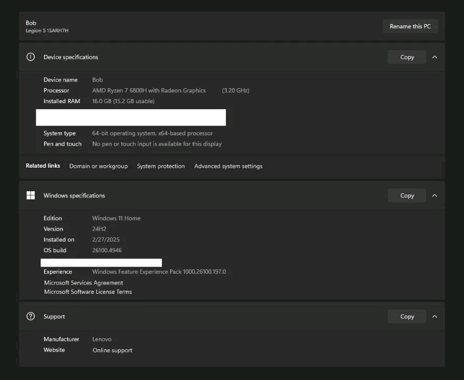Open Microsoft Services Agreement link
Screen dimensions: 464x380
tap(83, 283)
